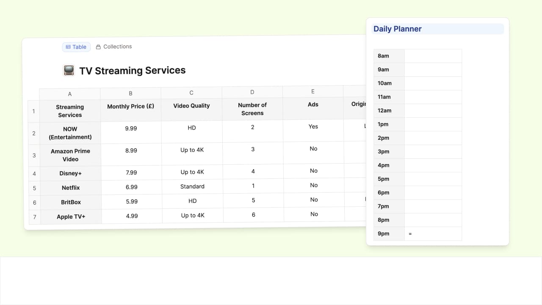Click the 8am planner entry field

pyautogui.click(x=433, y=56)
